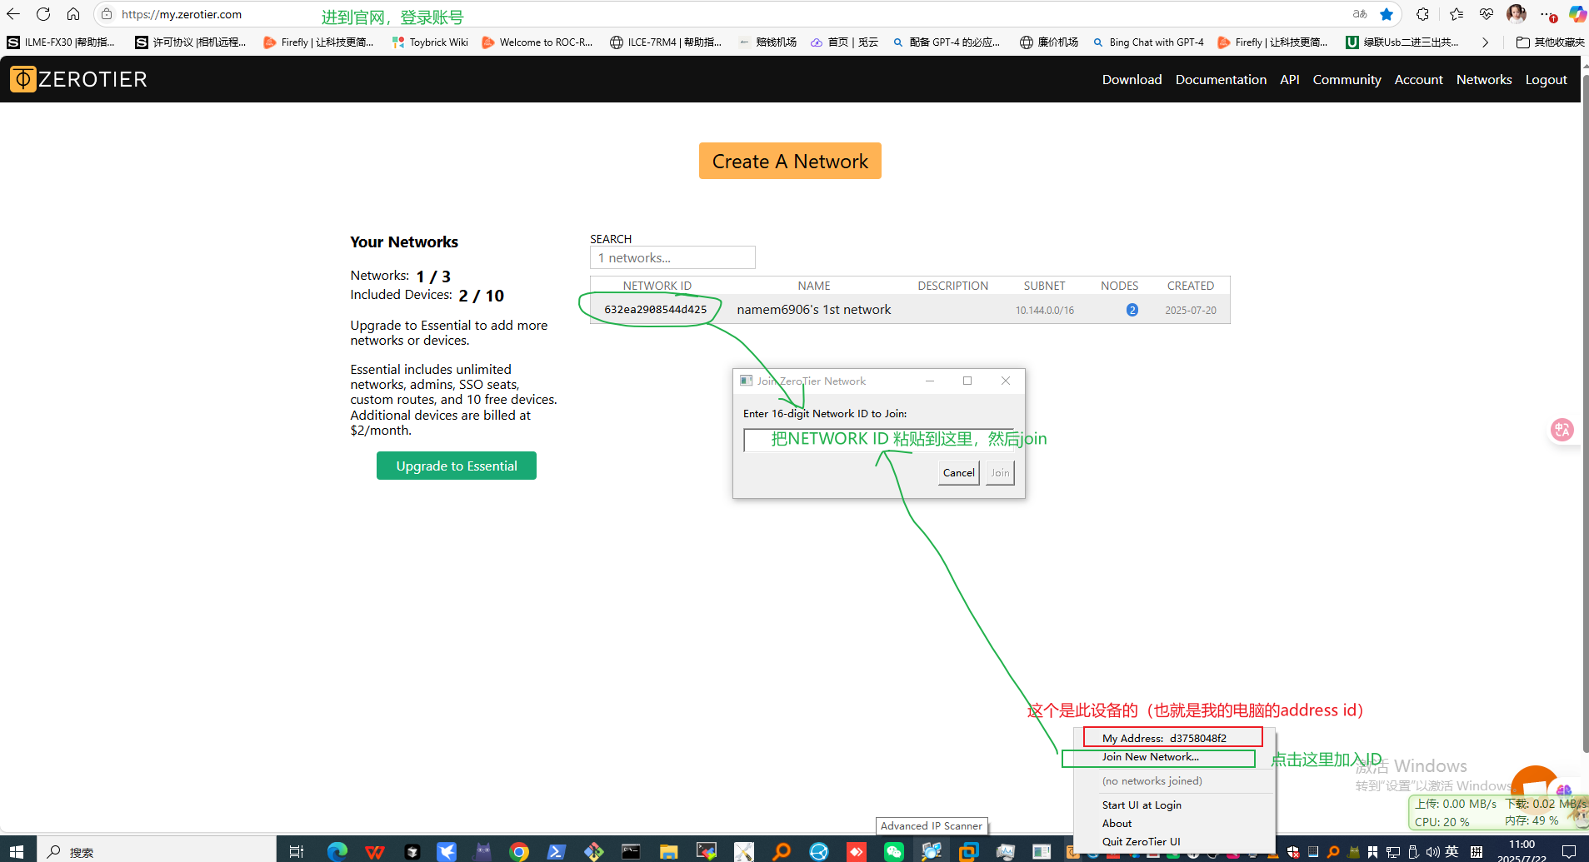
Task: Click the NETWORK ID column header
Action: pyautogui.click(x=657, y=286)
